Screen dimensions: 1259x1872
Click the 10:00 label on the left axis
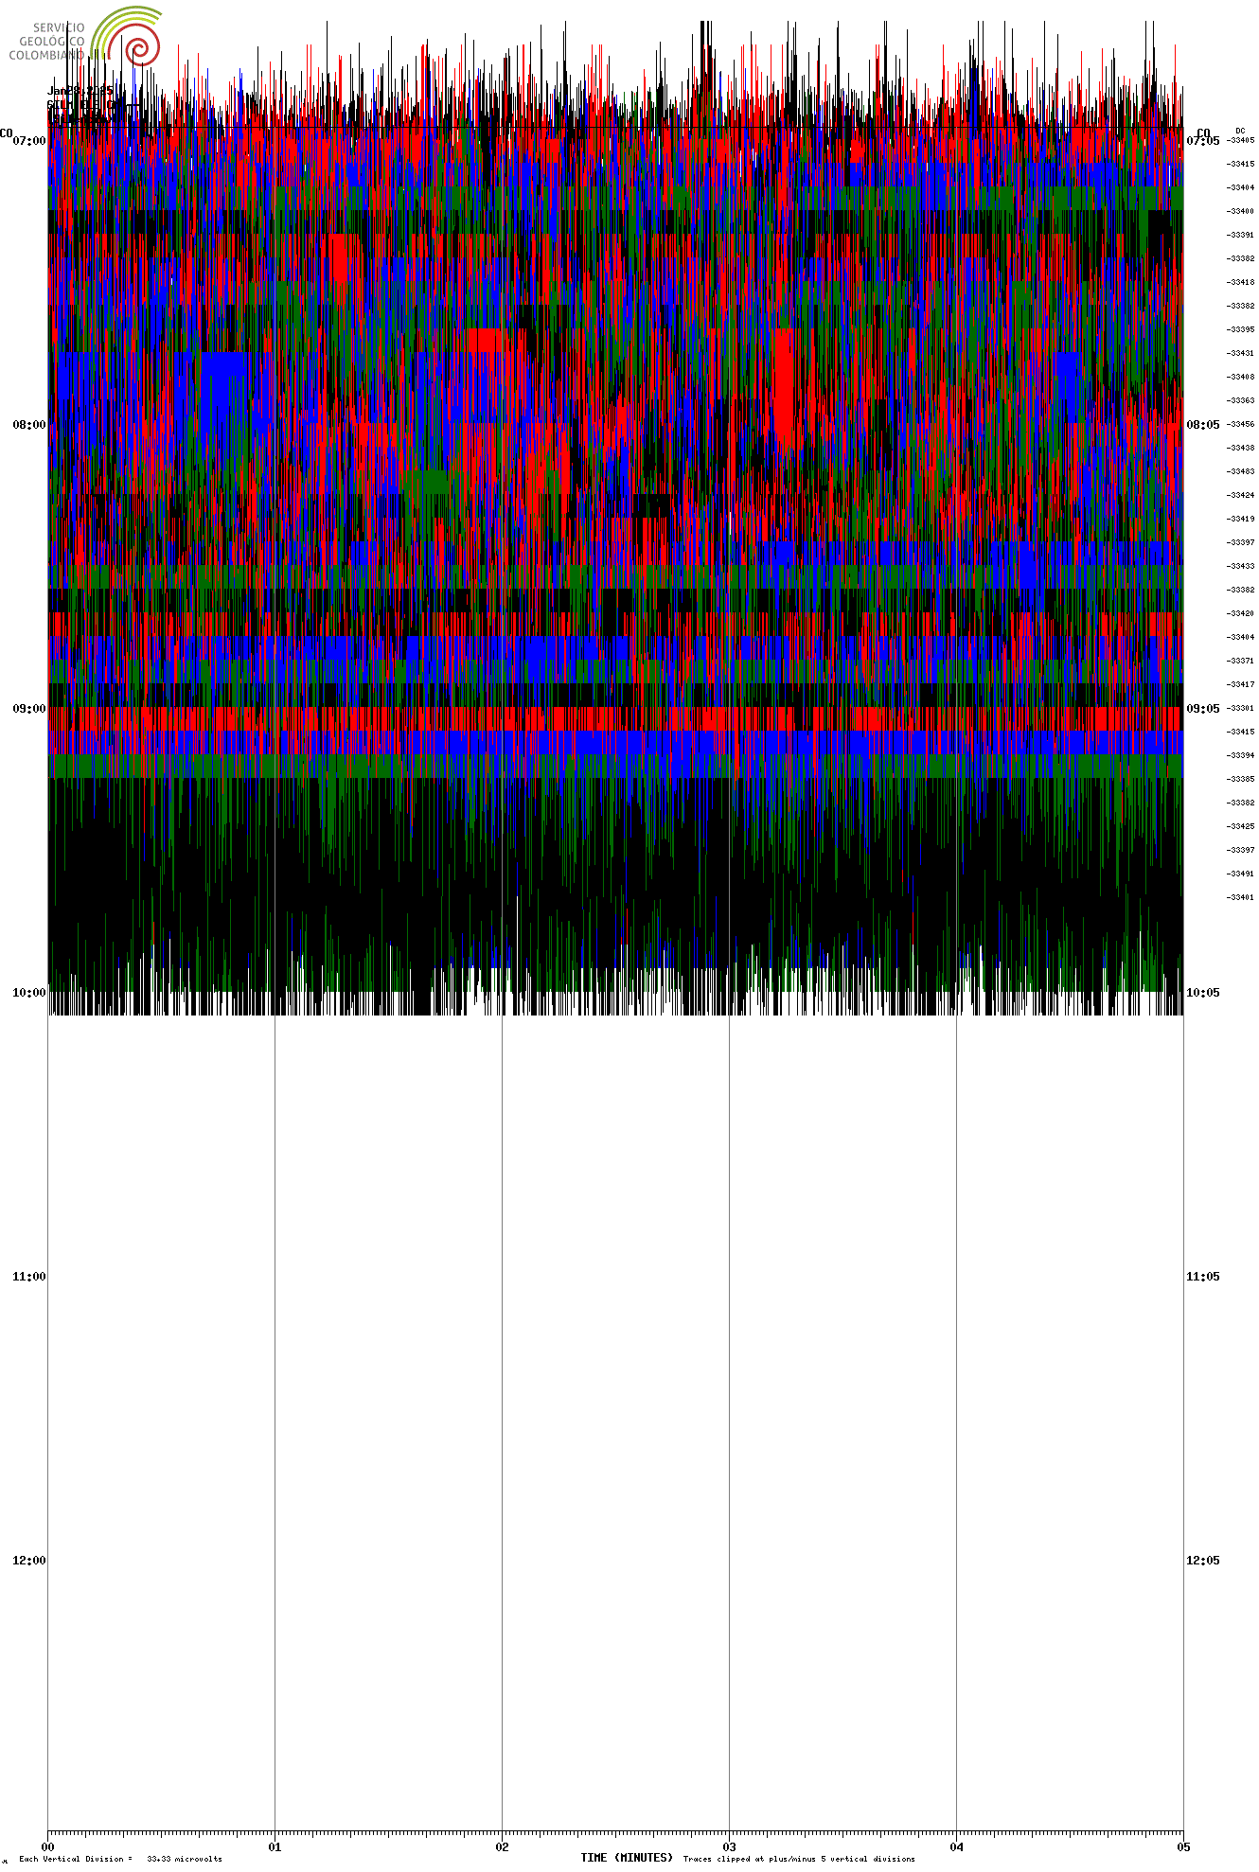tap(28, 993)
